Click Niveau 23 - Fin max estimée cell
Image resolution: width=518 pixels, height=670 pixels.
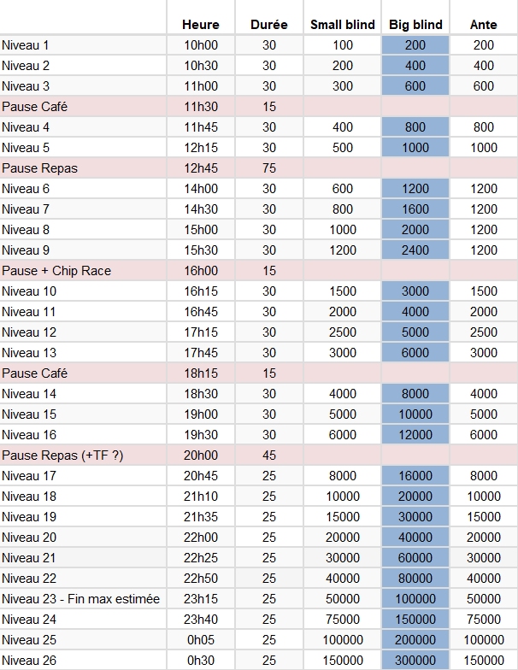[x=83, y=599]
